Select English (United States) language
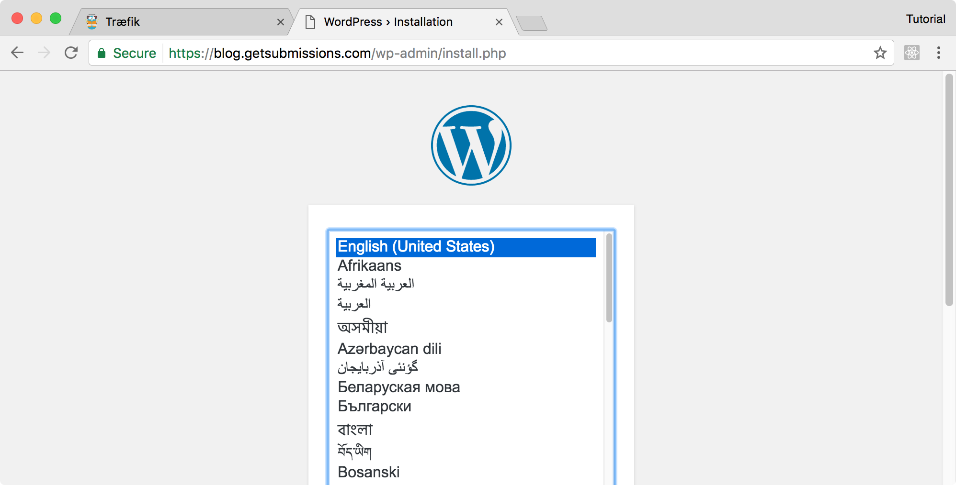This screenshot has height=485, width=956. [x=466, y=247]
